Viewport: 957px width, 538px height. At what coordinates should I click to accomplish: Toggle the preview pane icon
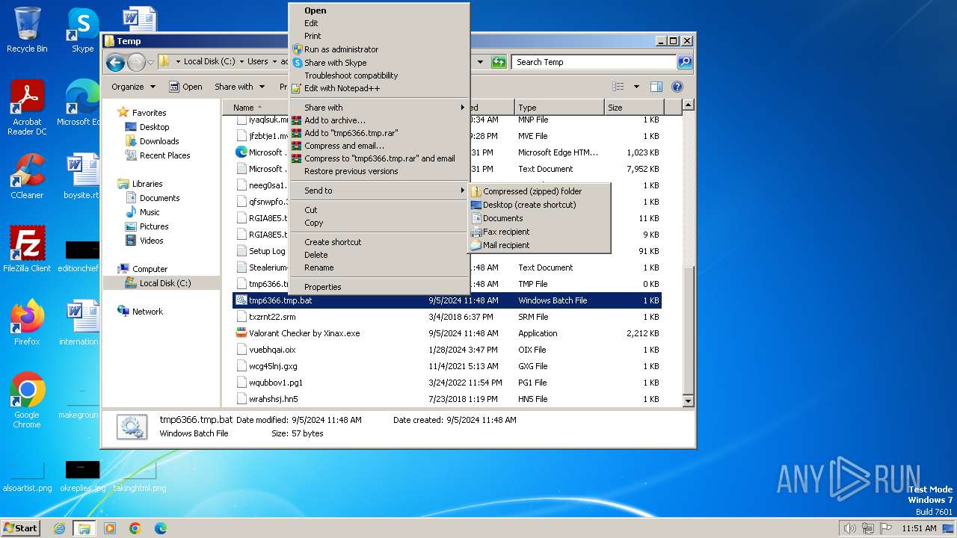point(656,87)
